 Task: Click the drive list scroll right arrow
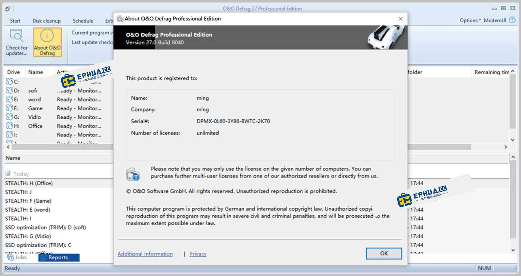click(x=506, y=147)
